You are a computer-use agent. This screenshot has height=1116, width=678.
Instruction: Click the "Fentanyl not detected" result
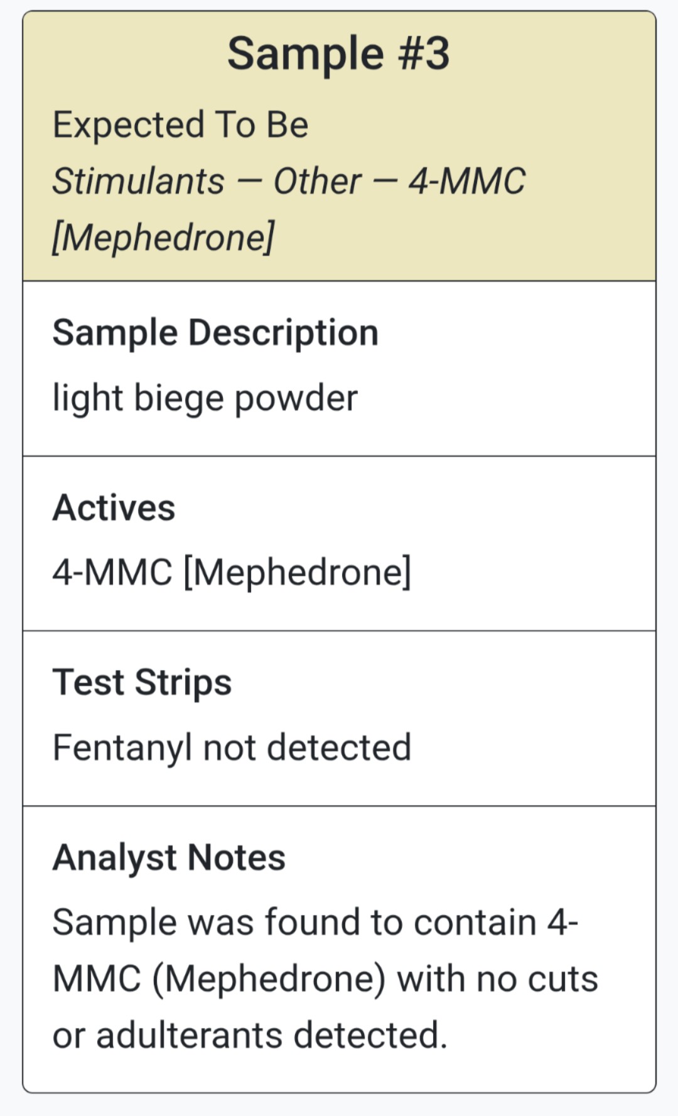[232, 747]
